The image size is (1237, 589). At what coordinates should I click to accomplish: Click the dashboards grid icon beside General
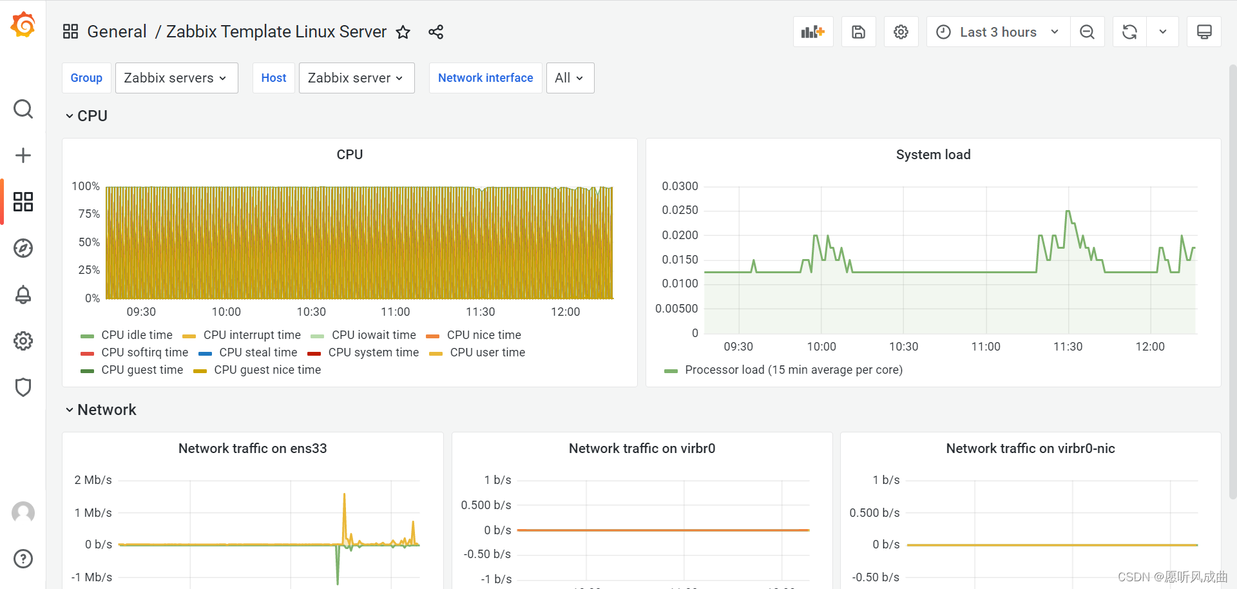[x=70, y=32]
